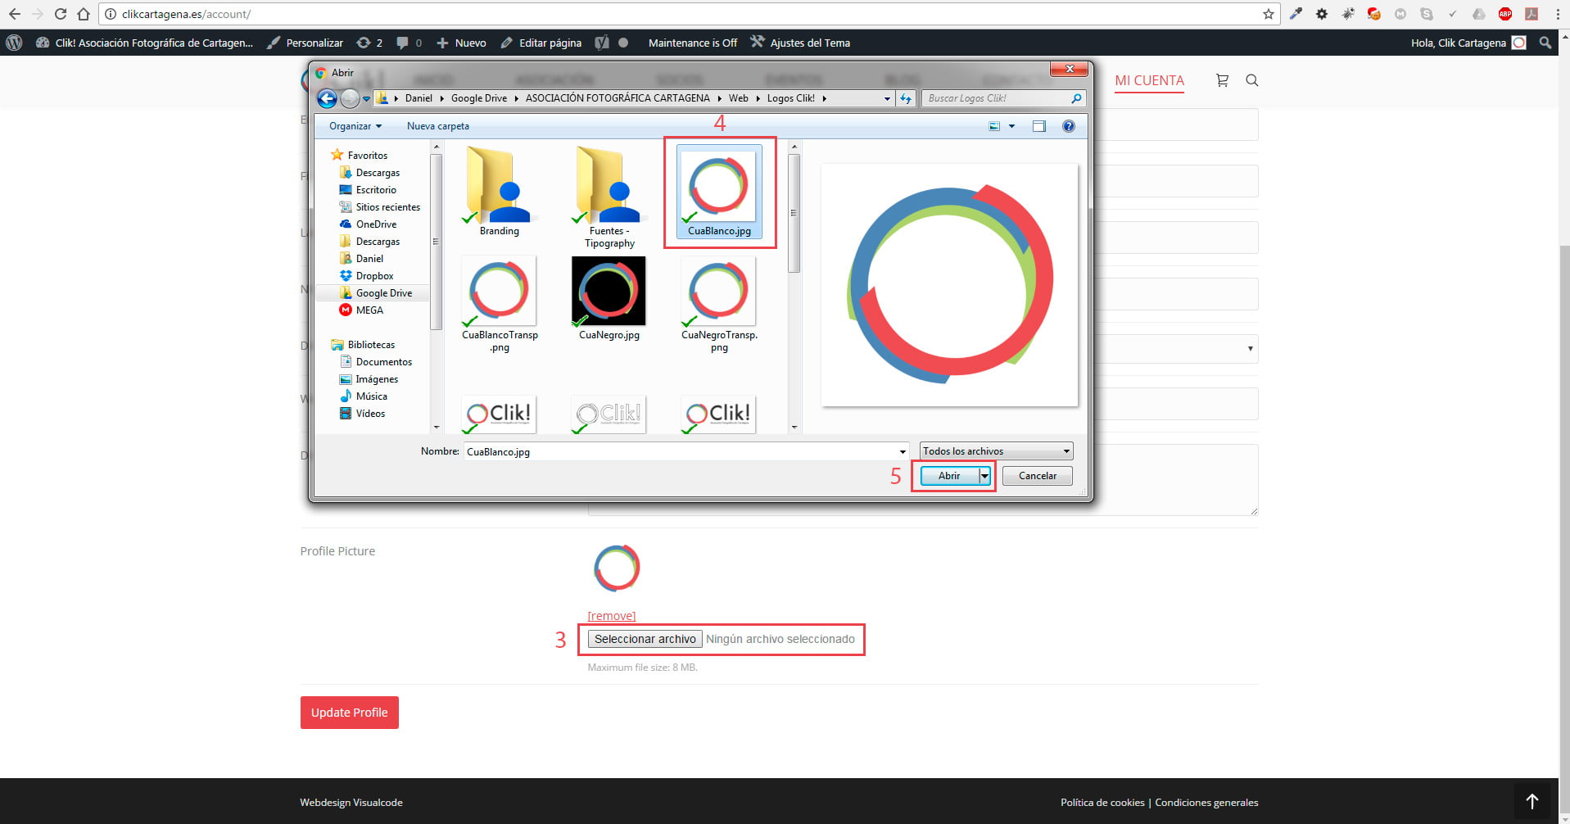Click Editar página in the admin bar
Image resolution: width=1570 pixels, height=824 pixels.
pos(541,43)
